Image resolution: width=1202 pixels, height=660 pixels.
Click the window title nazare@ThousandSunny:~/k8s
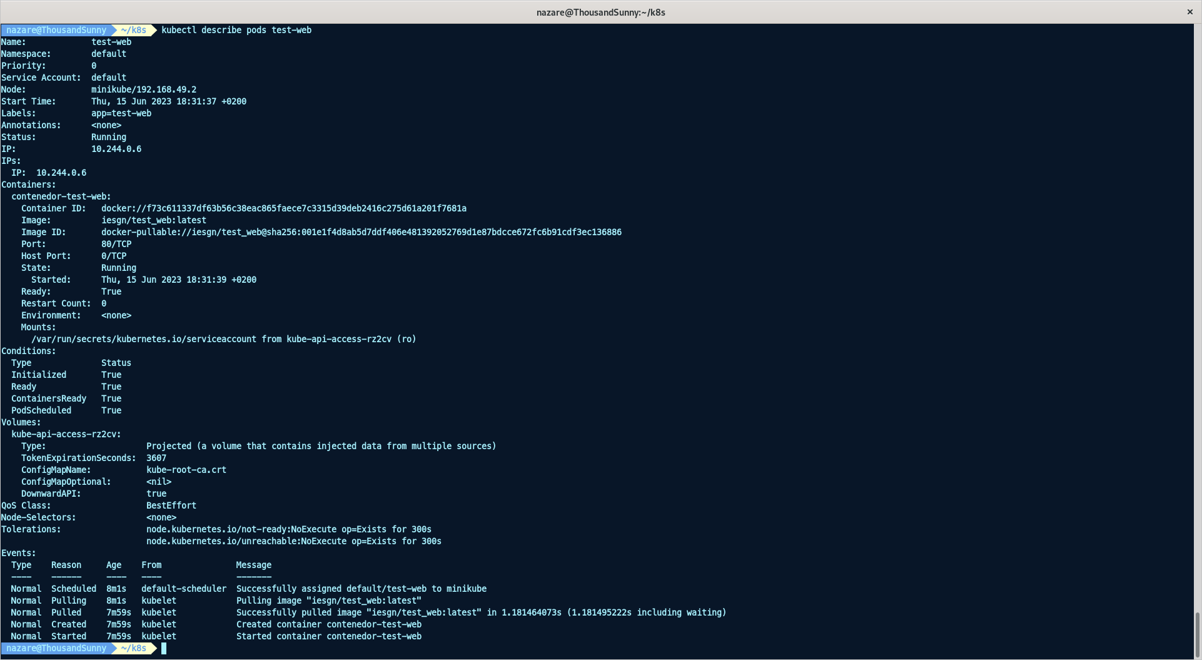coord(600,13)
